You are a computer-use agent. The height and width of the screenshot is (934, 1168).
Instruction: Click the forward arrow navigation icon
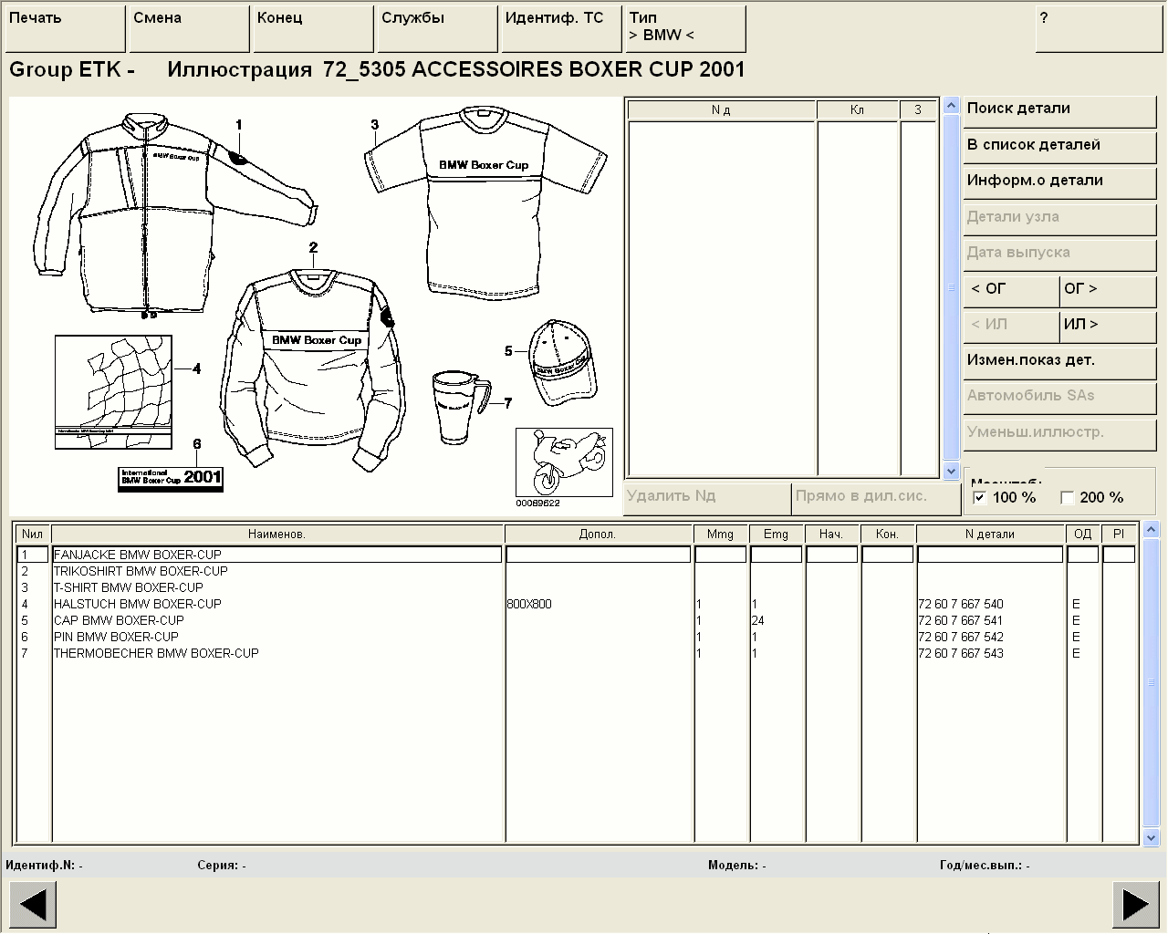[1136, 905]
